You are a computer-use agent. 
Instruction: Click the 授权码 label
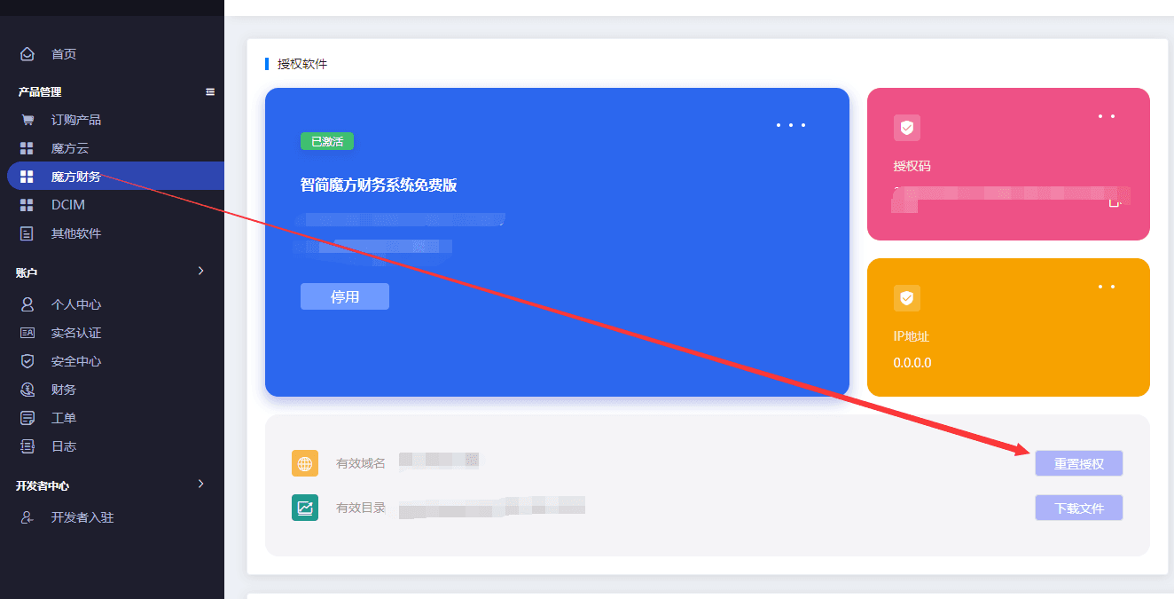click(912, 166)
